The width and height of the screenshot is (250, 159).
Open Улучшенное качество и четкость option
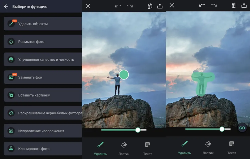[x=46, y=60]
